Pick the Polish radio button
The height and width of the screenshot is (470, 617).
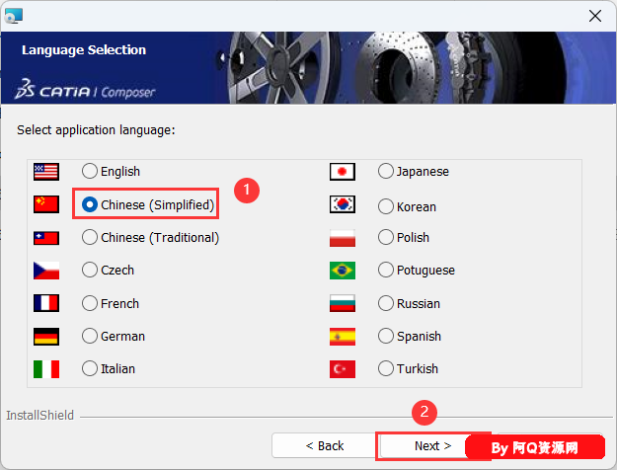click(386, 237)
